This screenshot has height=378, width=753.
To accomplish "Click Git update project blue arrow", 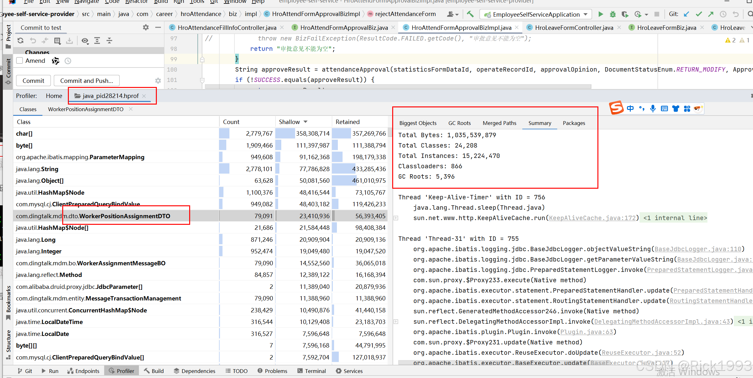I will click(x=687, y=14).
